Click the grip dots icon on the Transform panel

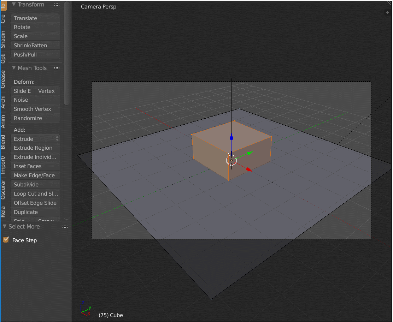point(57,5)
